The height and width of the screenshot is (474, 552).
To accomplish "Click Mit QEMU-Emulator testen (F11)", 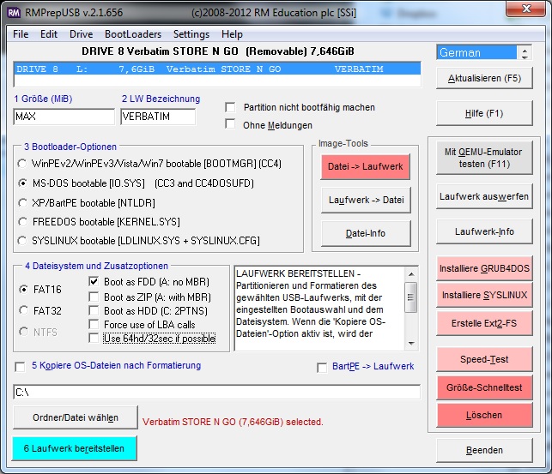I will [484, 158].
